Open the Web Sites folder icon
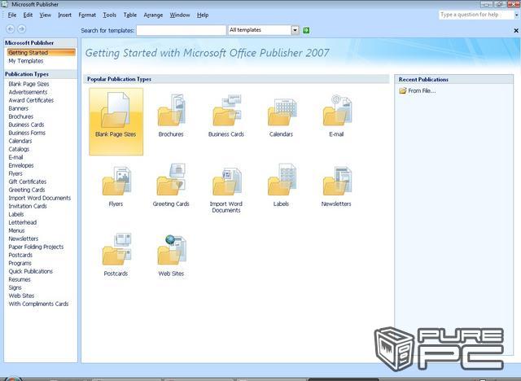This screenshot has width=521, height=381. coord(172,250)
